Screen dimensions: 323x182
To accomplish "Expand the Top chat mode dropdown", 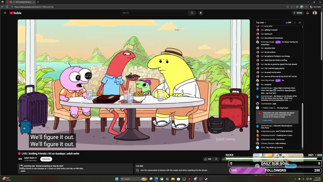I will (261, 22).
